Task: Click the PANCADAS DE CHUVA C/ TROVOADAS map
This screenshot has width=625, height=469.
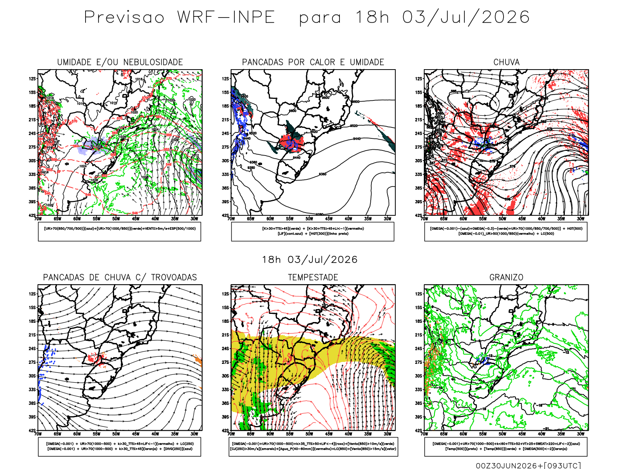Action: click(120, 358)
